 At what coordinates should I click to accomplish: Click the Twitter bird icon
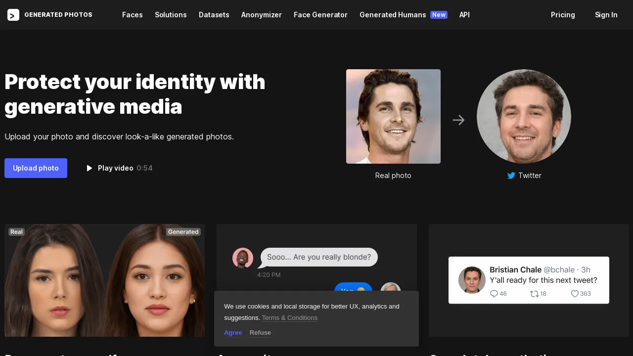coord(511,176)
